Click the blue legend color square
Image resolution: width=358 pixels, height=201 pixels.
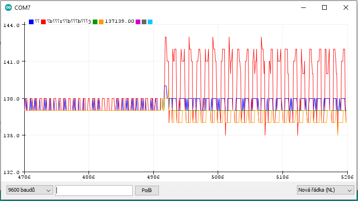tap(31, 22)
